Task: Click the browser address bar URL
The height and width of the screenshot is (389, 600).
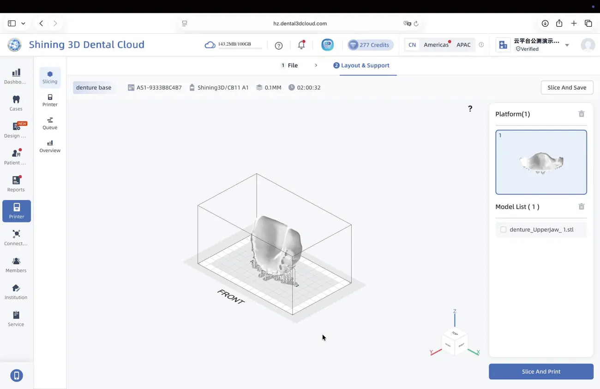Action: (300, 24)
